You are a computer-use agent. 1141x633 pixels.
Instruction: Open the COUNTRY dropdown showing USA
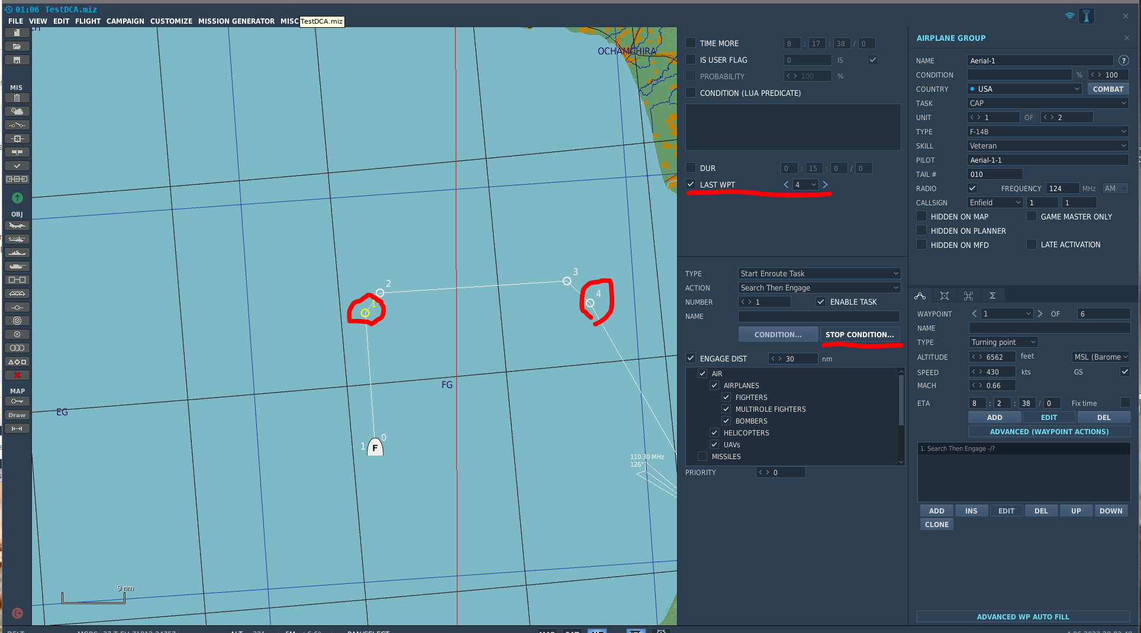(1025, 89)
